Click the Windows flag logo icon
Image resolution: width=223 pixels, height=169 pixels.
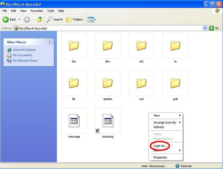click(x=218, y=11)
